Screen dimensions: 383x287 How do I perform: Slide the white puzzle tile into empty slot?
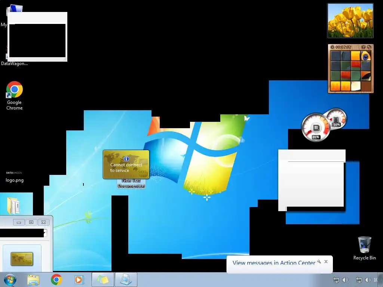tap(355, 86)
